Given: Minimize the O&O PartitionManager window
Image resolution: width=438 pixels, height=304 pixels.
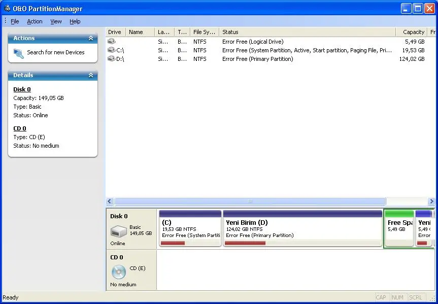Looking at the screenshot, I should tap(406, 9).
